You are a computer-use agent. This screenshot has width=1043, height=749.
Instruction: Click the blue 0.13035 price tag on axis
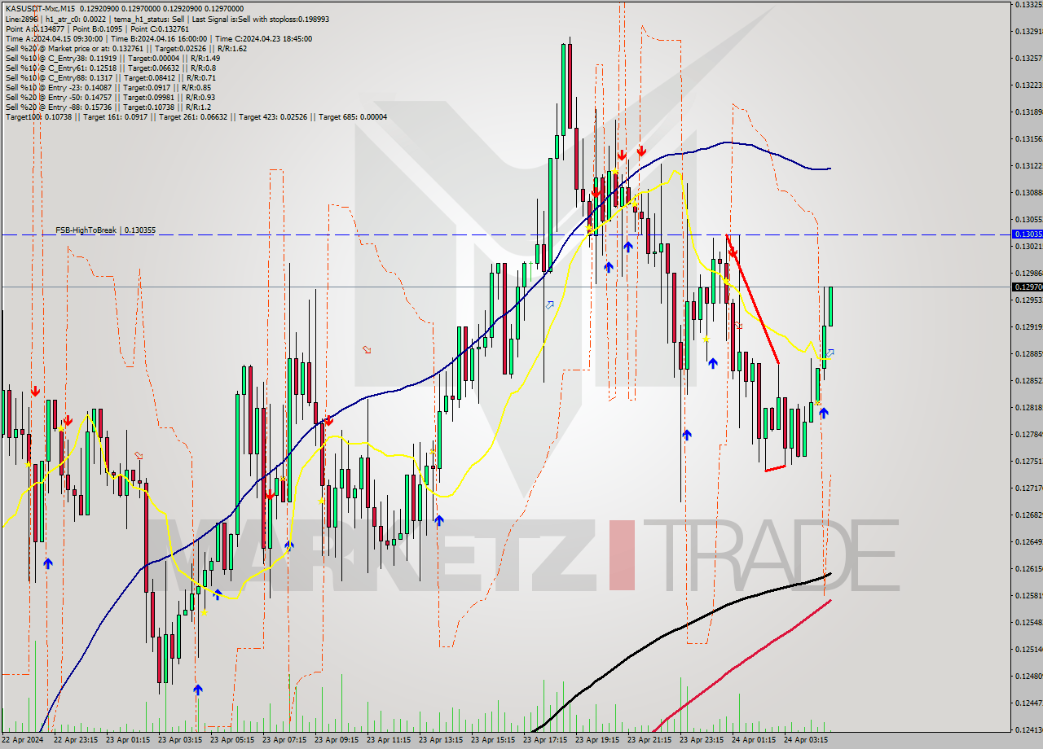point(1027,234)
